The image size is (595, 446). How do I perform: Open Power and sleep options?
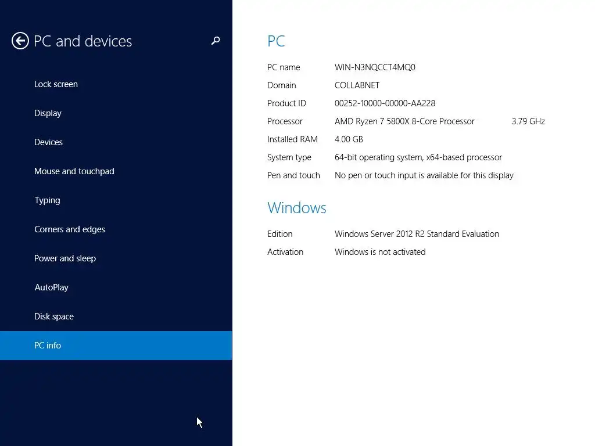point(116,258)
